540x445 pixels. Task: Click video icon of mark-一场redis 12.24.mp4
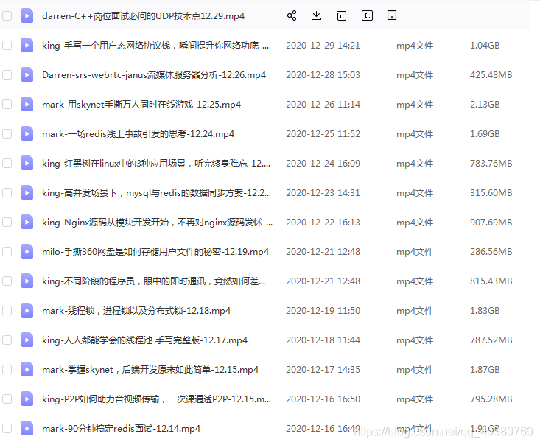[x=27, y=133]
